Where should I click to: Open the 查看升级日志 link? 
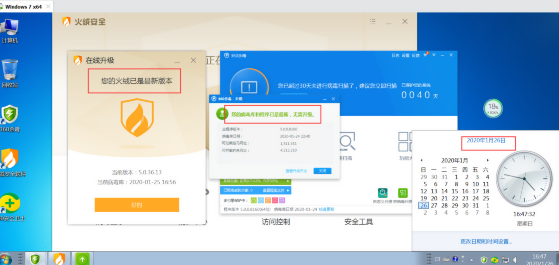pyautogui.click(x=296, y=171)
